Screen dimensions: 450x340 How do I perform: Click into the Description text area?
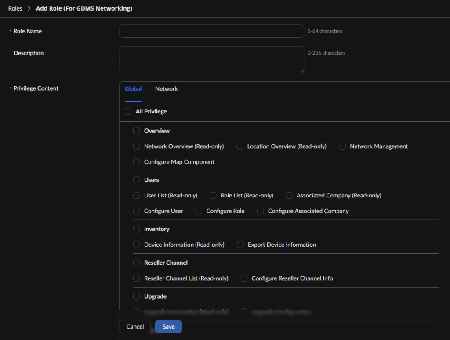click(x=211, y=59)
